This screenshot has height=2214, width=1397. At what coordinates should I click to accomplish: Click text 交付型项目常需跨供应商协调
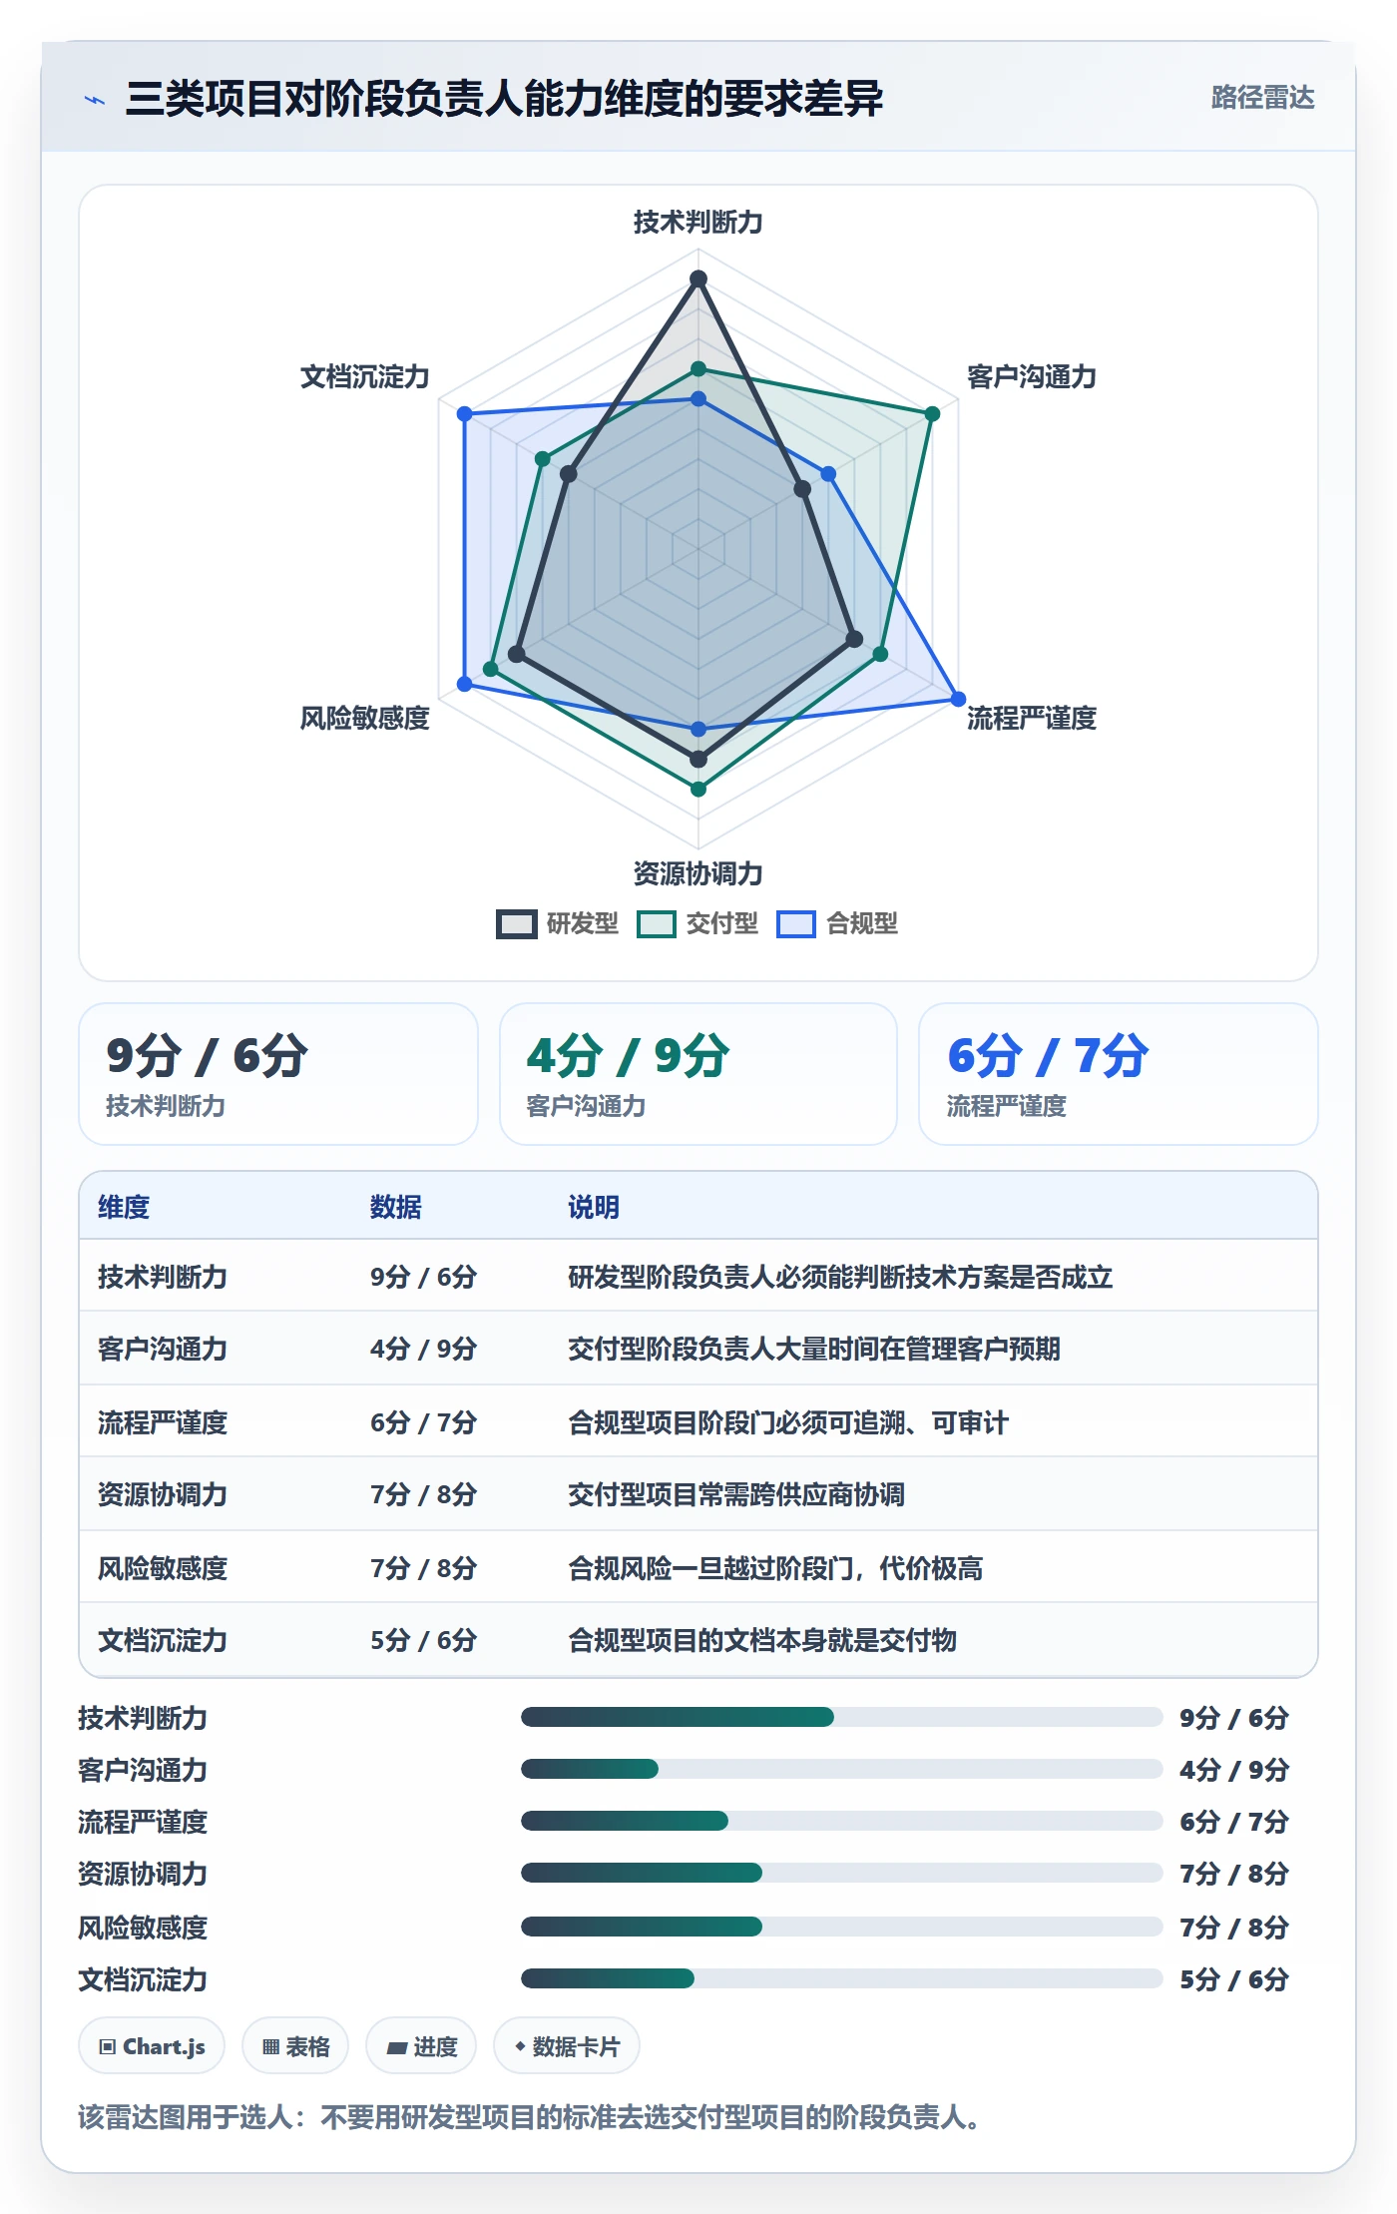pos(736,1494)
